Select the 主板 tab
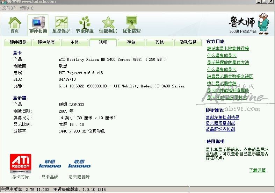This screenshot has width=275, height=193. tap(74, 42)
